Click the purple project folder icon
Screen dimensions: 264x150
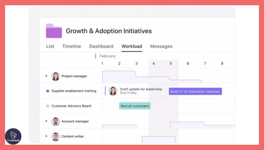click(x=54, y=31)
